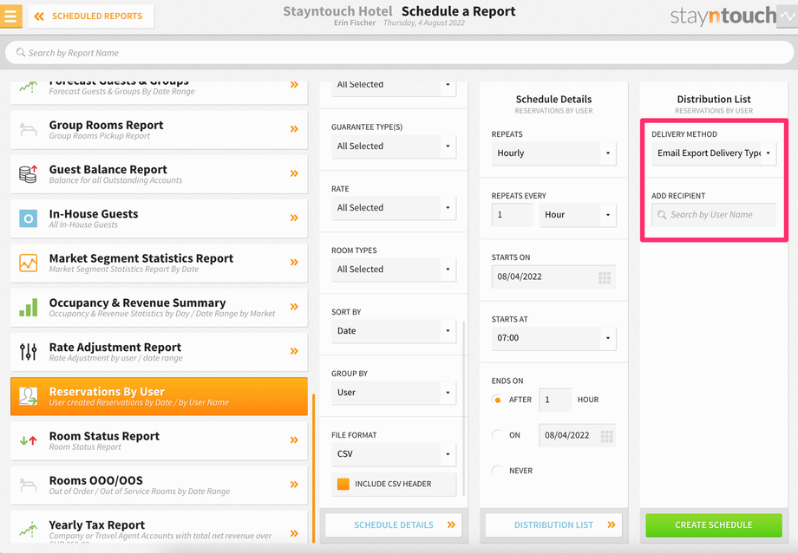798x553 pixels.
Task: Click Rate Adjustment Report sliders icon
Action: [29, 352]
